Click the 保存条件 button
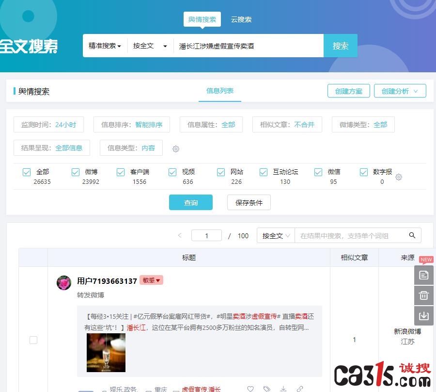 pyautogui.click(x=249, y=202)
